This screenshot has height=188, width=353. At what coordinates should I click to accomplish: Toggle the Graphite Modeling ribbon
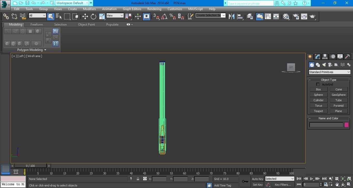tap(259, 16)
